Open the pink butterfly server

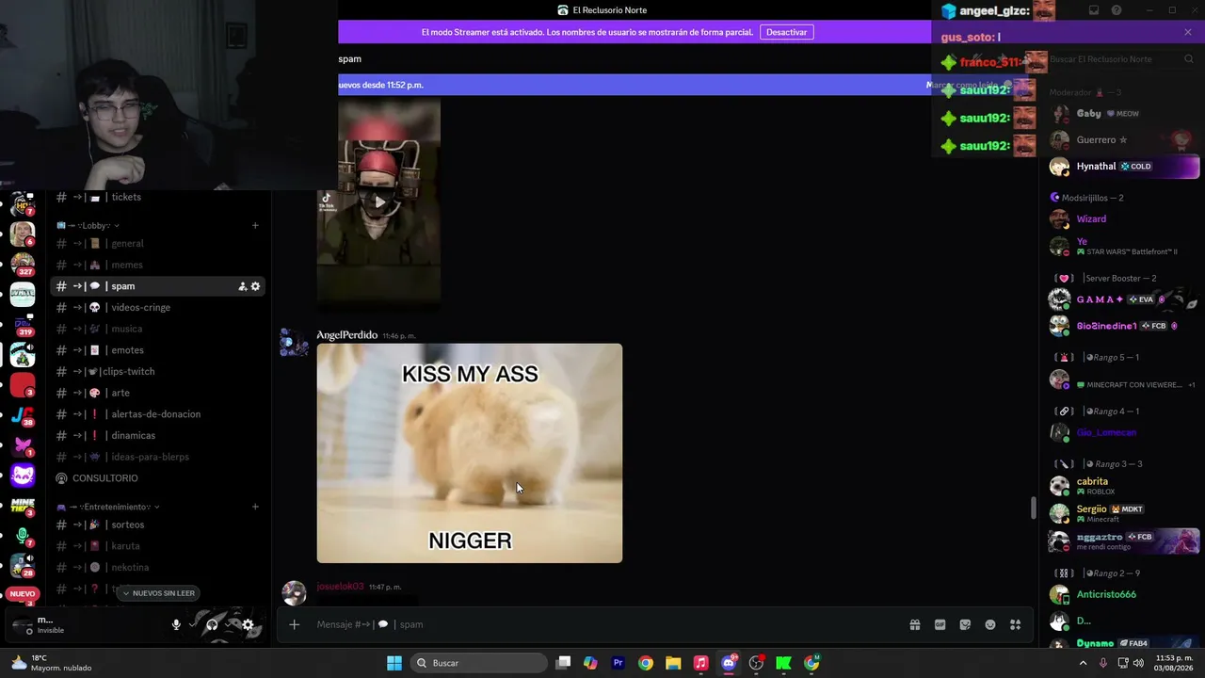tap(23, 445)
